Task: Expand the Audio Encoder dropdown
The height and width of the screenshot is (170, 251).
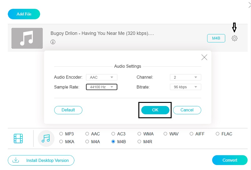Action: coord(101,77)
